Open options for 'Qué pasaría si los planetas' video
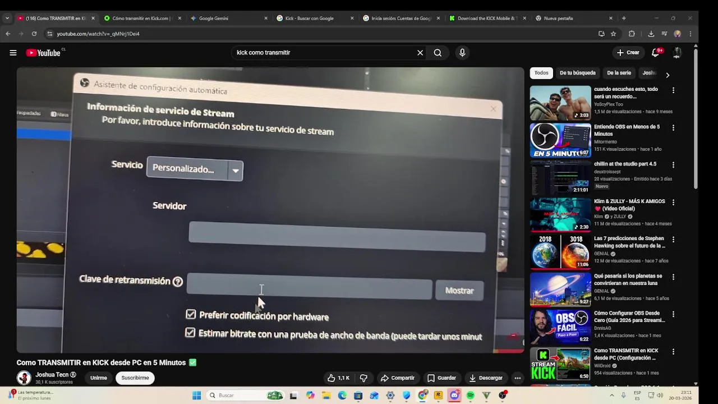 click(x=673, y=277)
